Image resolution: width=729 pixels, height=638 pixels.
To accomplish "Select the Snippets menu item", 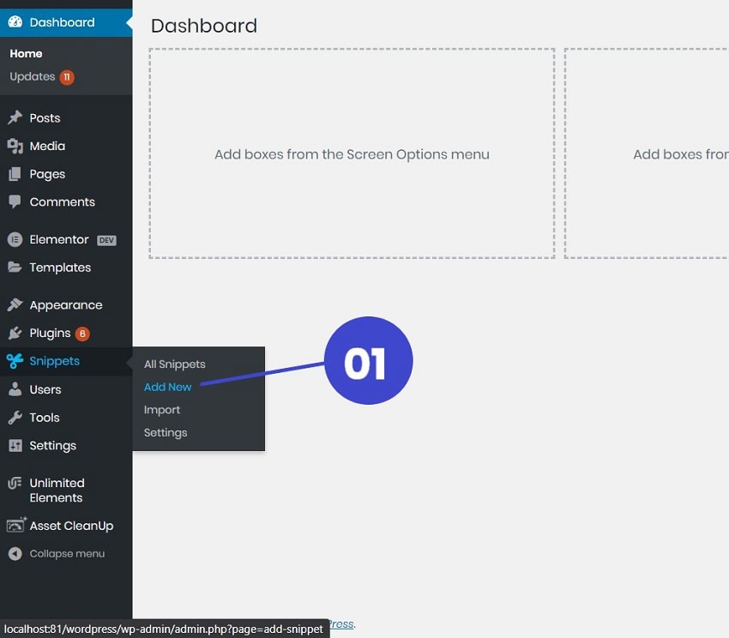I will 66,361.
